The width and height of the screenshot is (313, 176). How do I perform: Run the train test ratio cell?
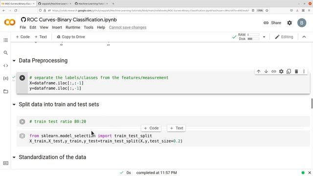point(22,122)
